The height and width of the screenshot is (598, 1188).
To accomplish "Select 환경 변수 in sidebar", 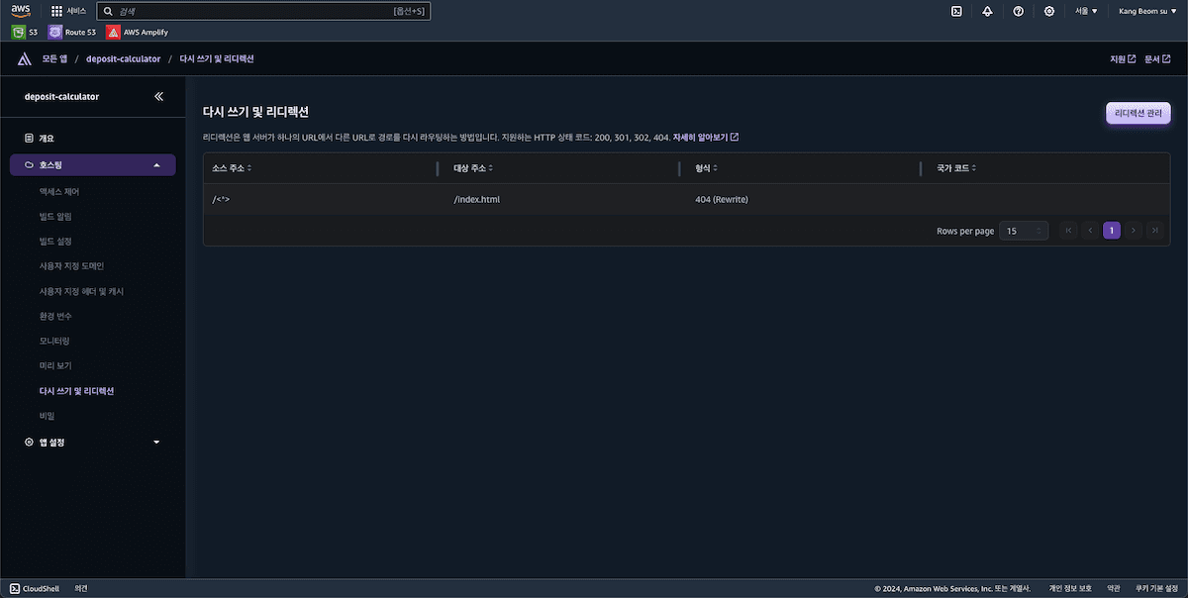I will (x=55, y=316).
